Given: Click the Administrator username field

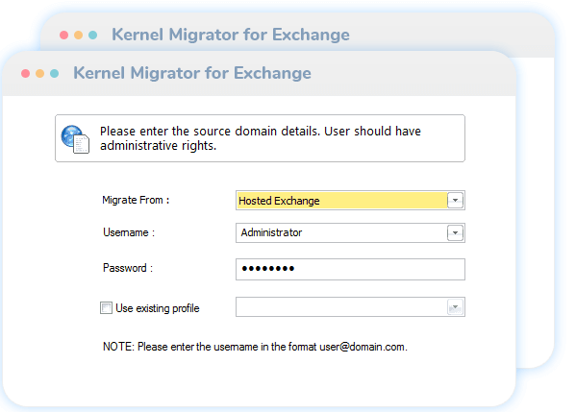Looking at the screenshot, I should [x=350, y=233].
